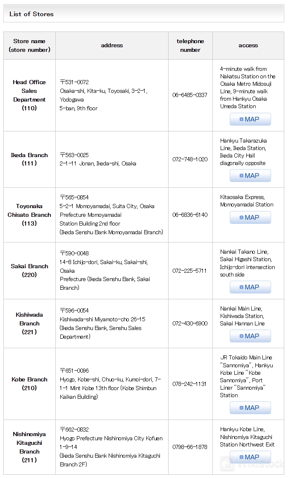
Task: Click the arrow icon in Kobe Branch MAP button
Action: coord(242,408)
